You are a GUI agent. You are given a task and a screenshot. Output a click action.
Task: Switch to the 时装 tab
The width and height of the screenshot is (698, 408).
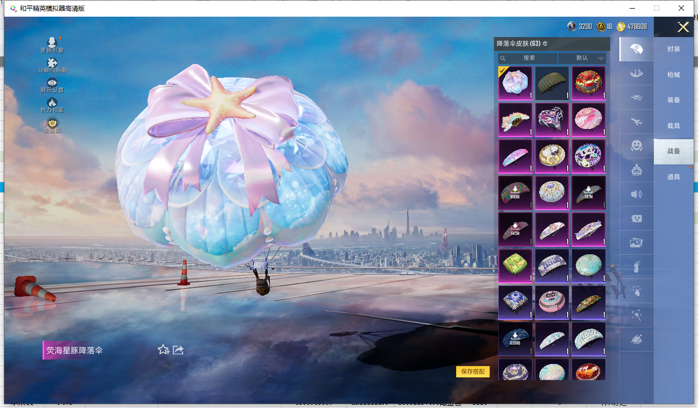pyautogui.click(x=674, y=49)
